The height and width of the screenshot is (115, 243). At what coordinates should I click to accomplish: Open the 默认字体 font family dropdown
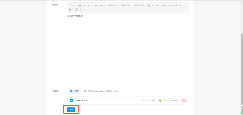[x=126, y=5]
